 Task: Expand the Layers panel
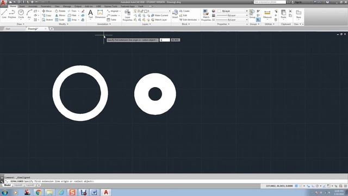point(146,24)
